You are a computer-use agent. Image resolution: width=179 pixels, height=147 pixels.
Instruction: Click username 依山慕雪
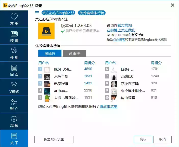pos(128,98)
